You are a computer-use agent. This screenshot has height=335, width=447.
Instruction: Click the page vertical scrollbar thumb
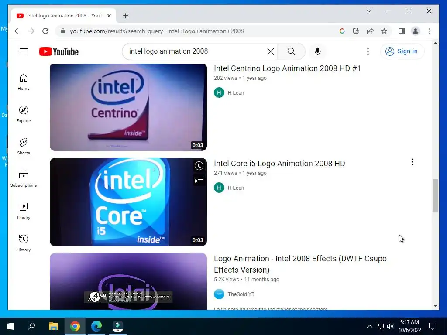coord(435,195)
